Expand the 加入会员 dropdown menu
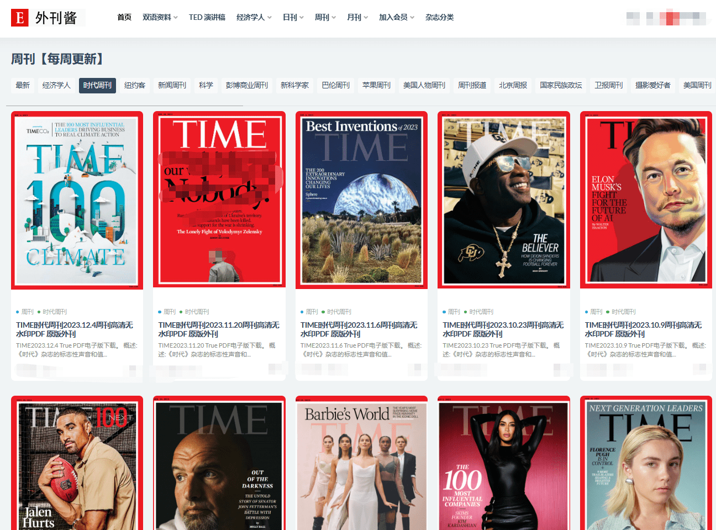The image size is (716, 530). click(397, 17)
